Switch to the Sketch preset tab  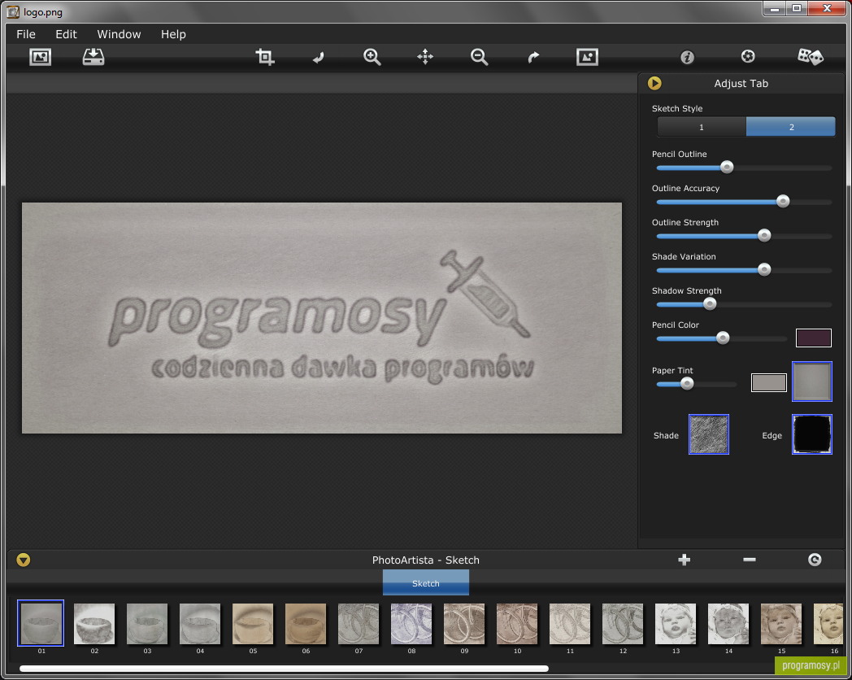click(x=425, y=582)
